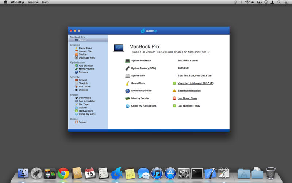The width and height of the screenshot is (292, 183).
Task: Open the Window menu in menu bar
Action: [33, 2]
